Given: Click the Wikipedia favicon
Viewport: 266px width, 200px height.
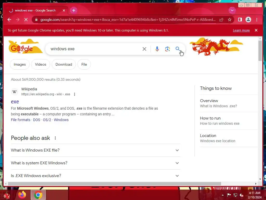Looking at the screenshot, I should [15, 92].
